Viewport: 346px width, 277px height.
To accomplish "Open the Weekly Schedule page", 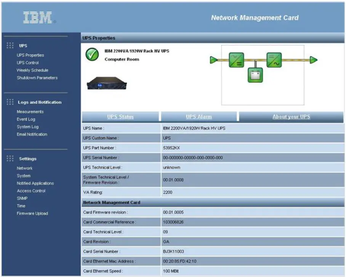I will point(32,70).
